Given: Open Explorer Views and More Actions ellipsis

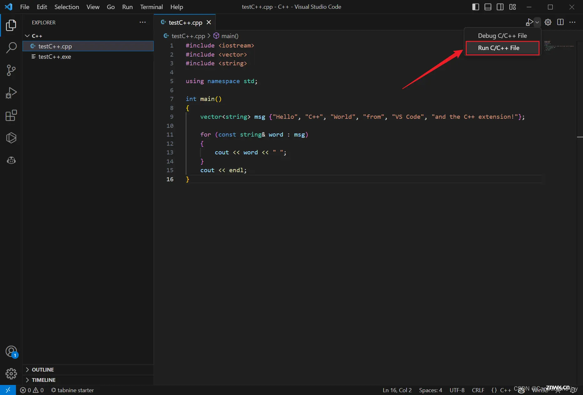Looking at the screenshot, I should point(143,22).
